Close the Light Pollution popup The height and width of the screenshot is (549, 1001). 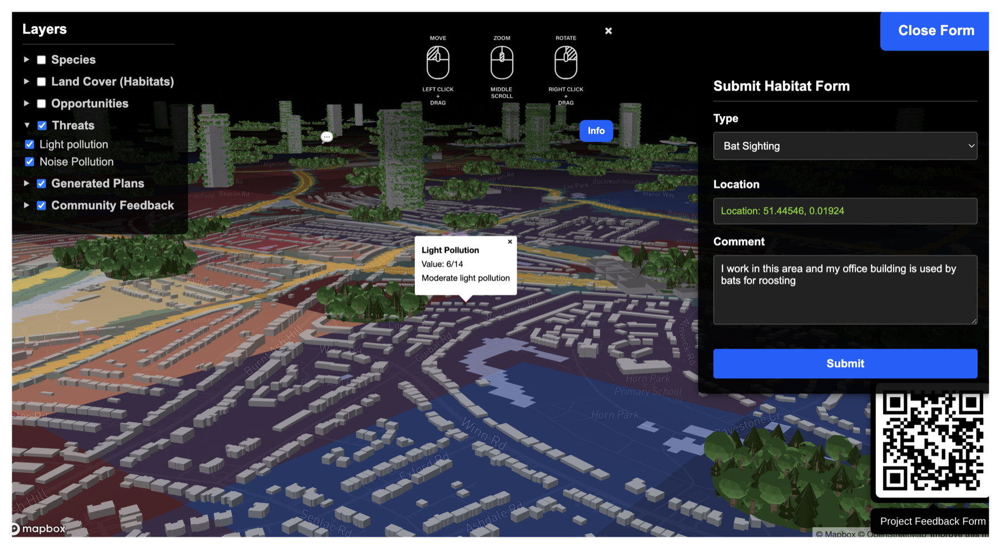tap(509, 242)
